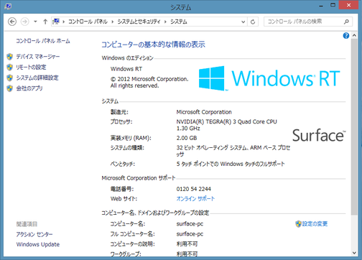Screen dimensions: 362x260
Task: Minimize the システム window
Action: (x=321, y=6)
